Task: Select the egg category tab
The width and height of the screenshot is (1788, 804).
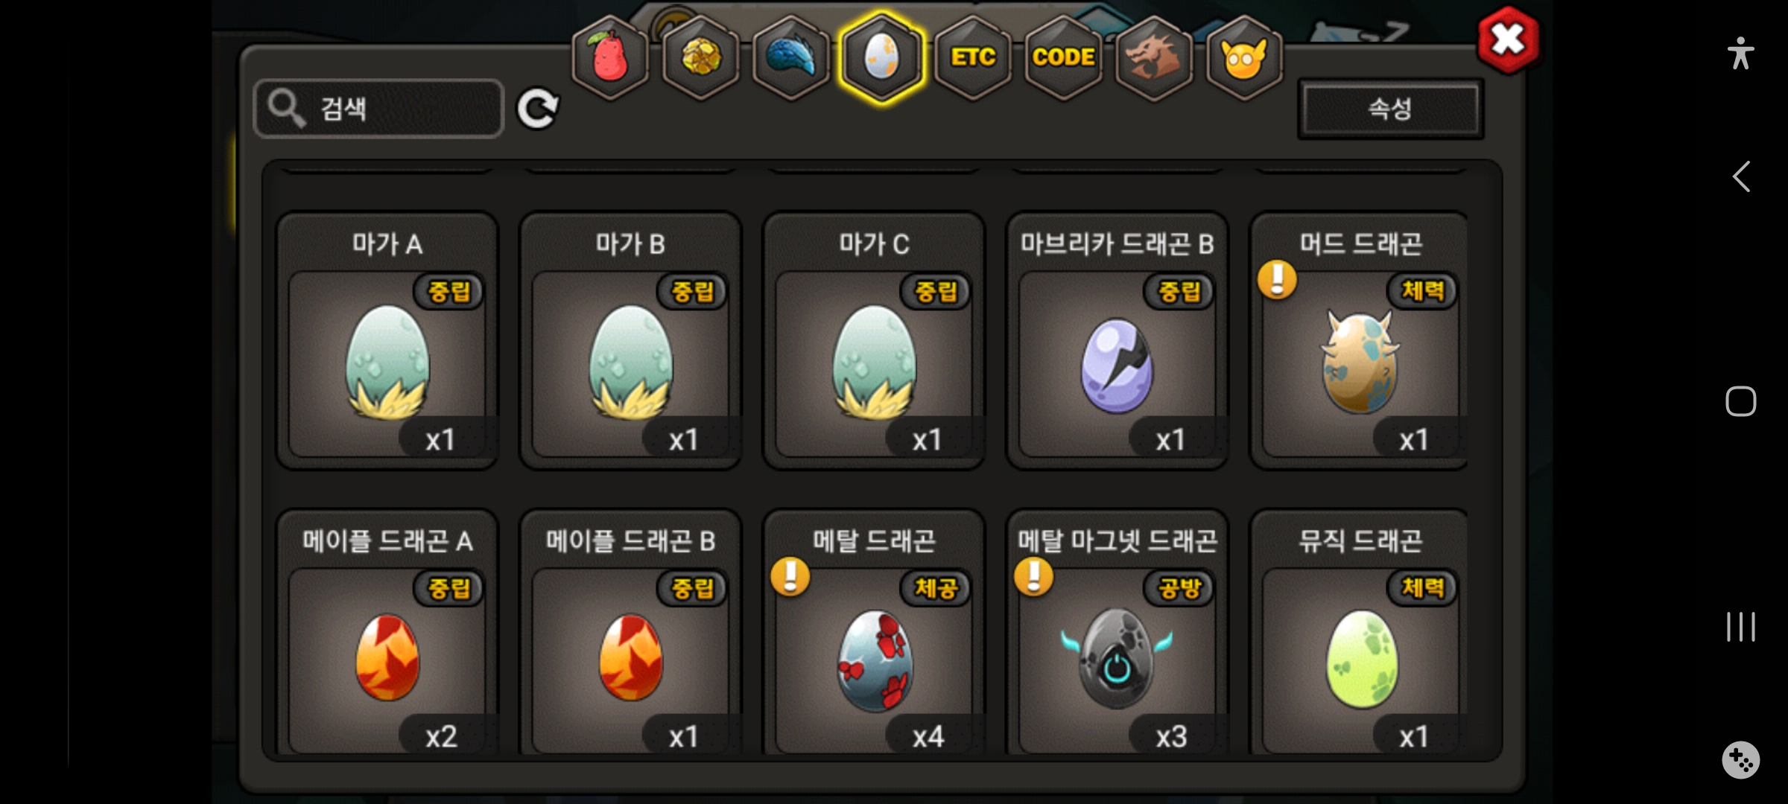Action: coord(882,57)
